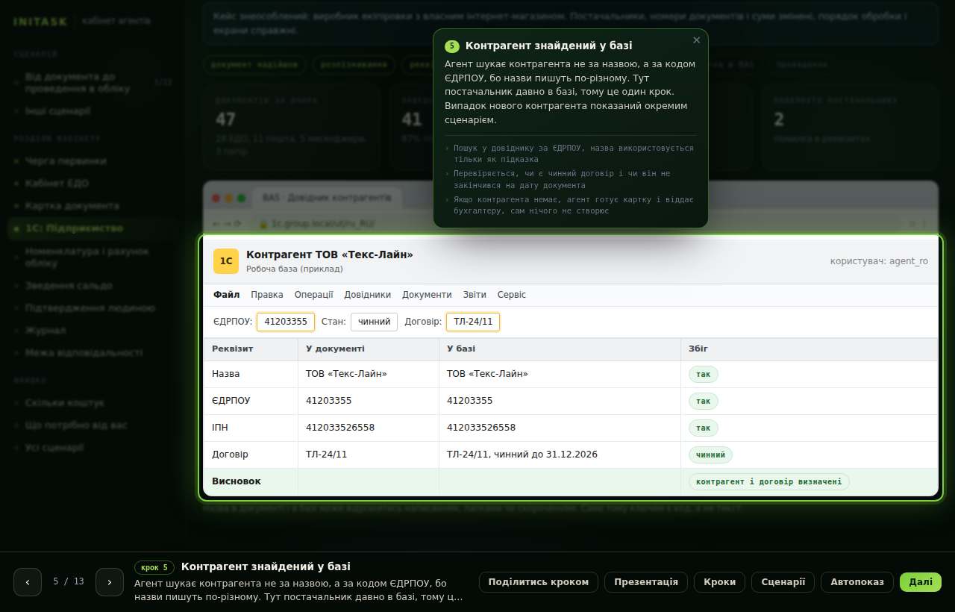Click the Договір row label in table
The height and width of the screenshot is (612, 955).
click(x=251, y=455)
